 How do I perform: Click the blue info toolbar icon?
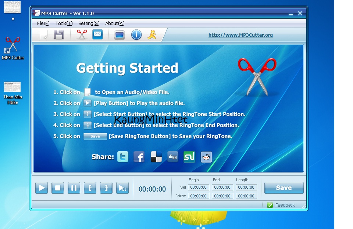136,35
